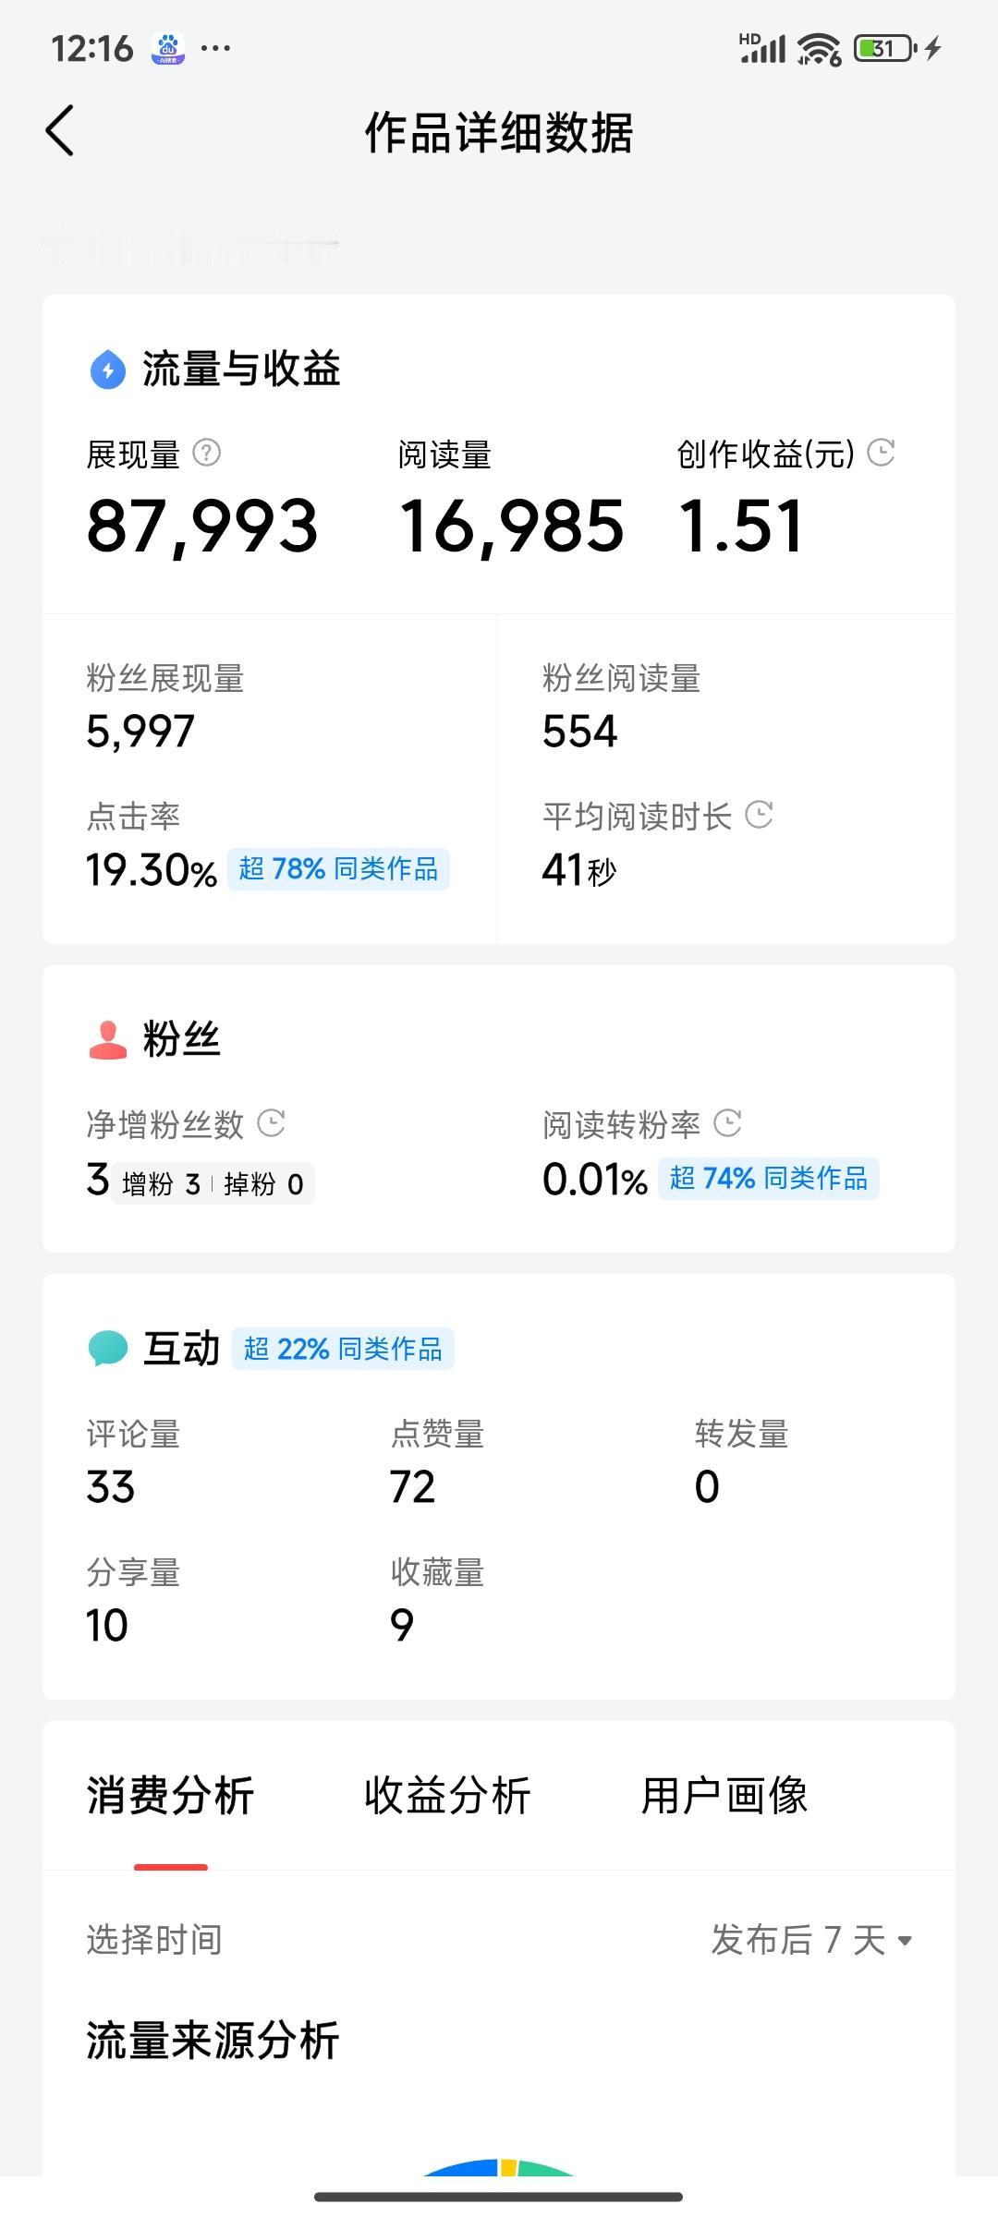Tap the clock icon beside 创作收益(元)
The height and width of the screenshot is (2217, 998).
click(882, 452)
